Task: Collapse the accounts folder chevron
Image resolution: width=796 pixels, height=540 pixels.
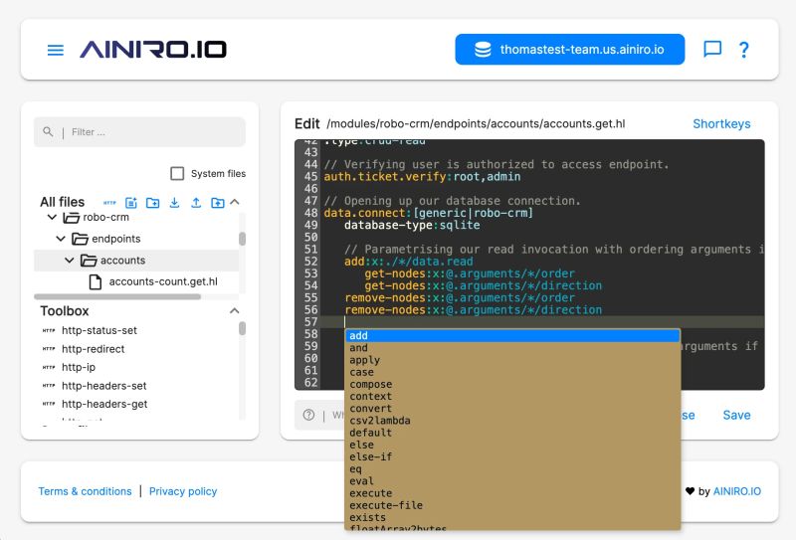Action: (x=70, y=261)
